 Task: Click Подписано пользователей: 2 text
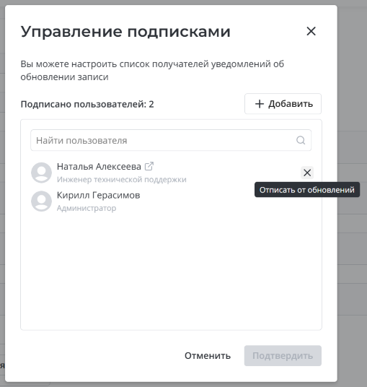point(87,104)
